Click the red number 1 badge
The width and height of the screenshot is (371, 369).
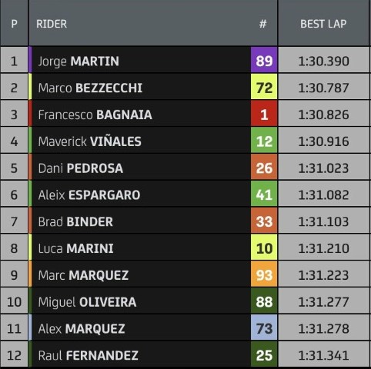264,114
